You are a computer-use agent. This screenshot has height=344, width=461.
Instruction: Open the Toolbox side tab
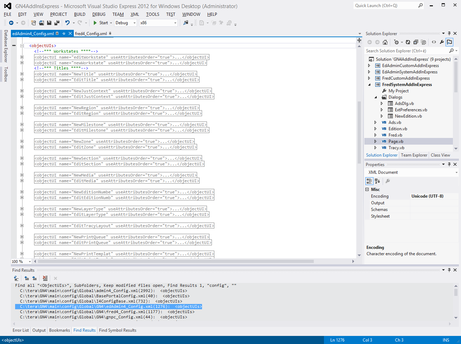(x=6, y=74)
